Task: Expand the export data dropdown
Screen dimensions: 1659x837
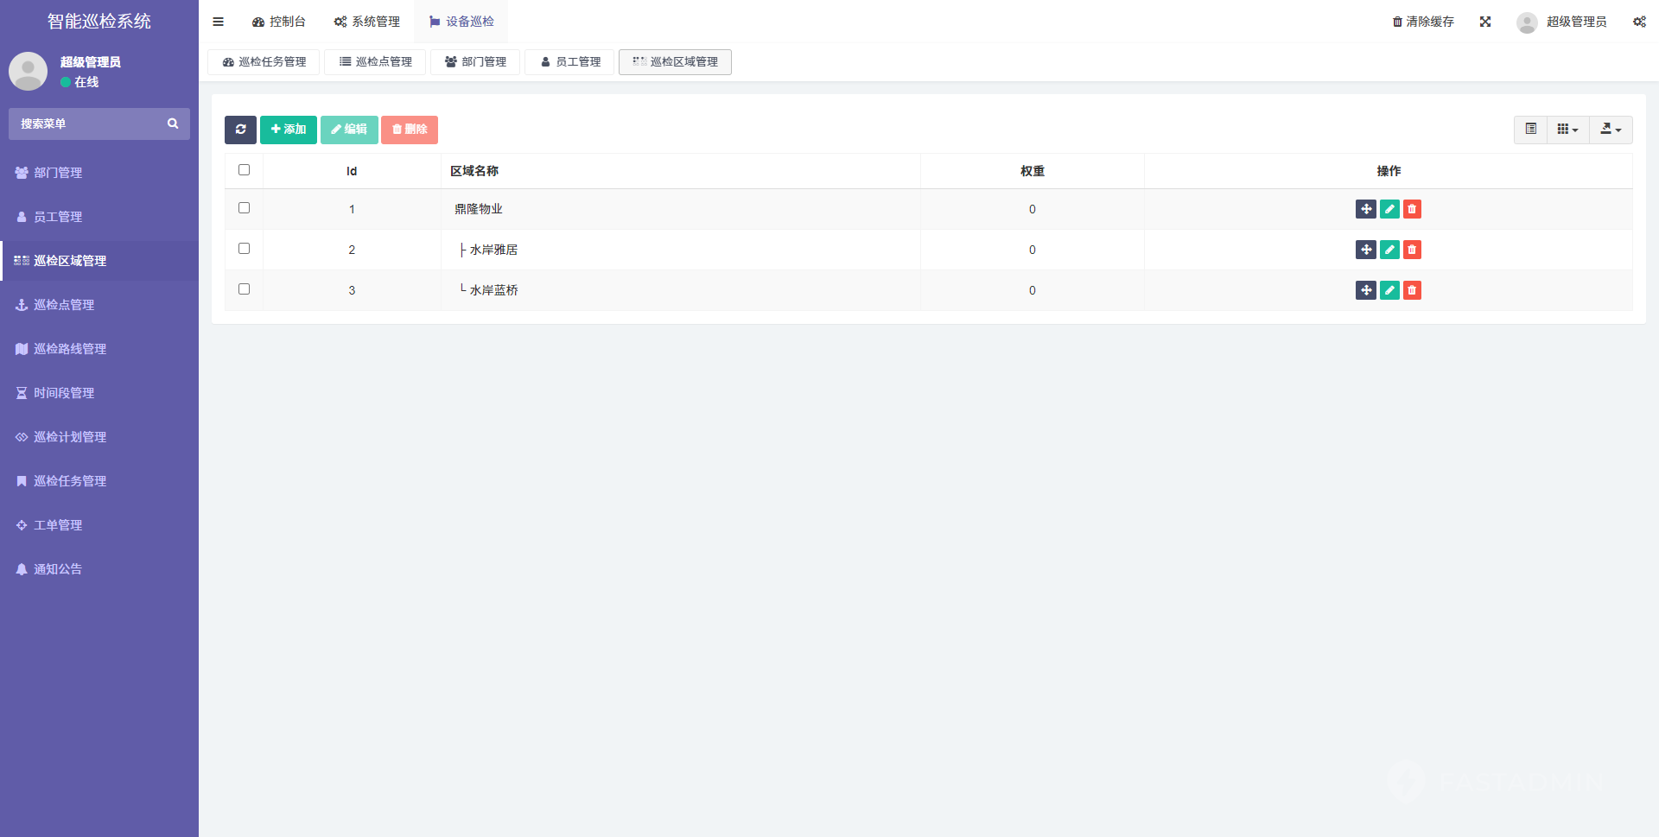Action: click(x=1611, y=130)
